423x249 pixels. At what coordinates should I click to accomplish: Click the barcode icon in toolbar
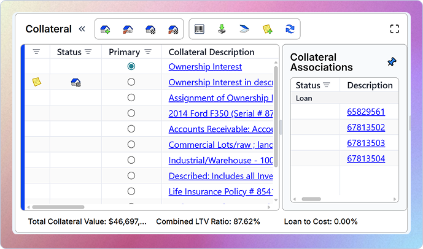point(200,29)
